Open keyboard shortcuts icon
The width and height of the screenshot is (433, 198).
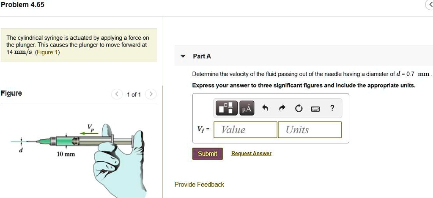click(x=315, y=109)
